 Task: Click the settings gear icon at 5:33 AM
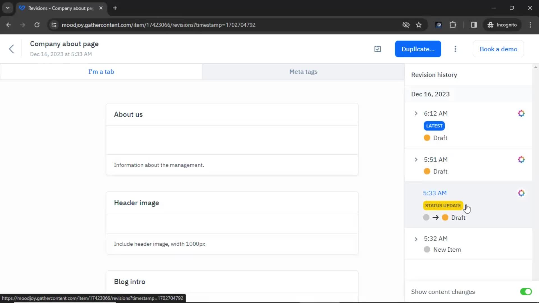521,193
